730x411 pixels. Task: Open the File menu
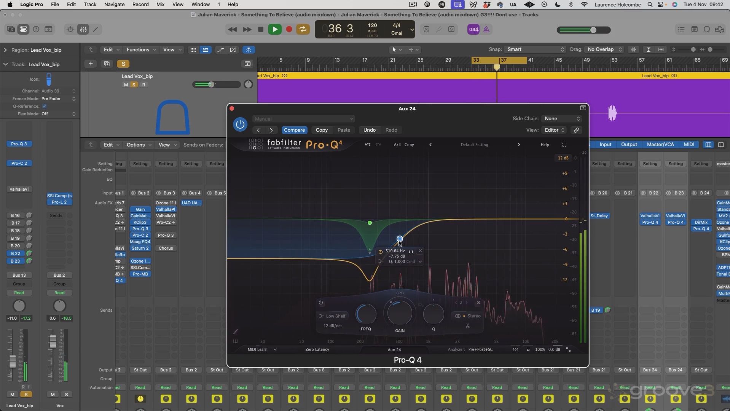(x=55, y=5)
